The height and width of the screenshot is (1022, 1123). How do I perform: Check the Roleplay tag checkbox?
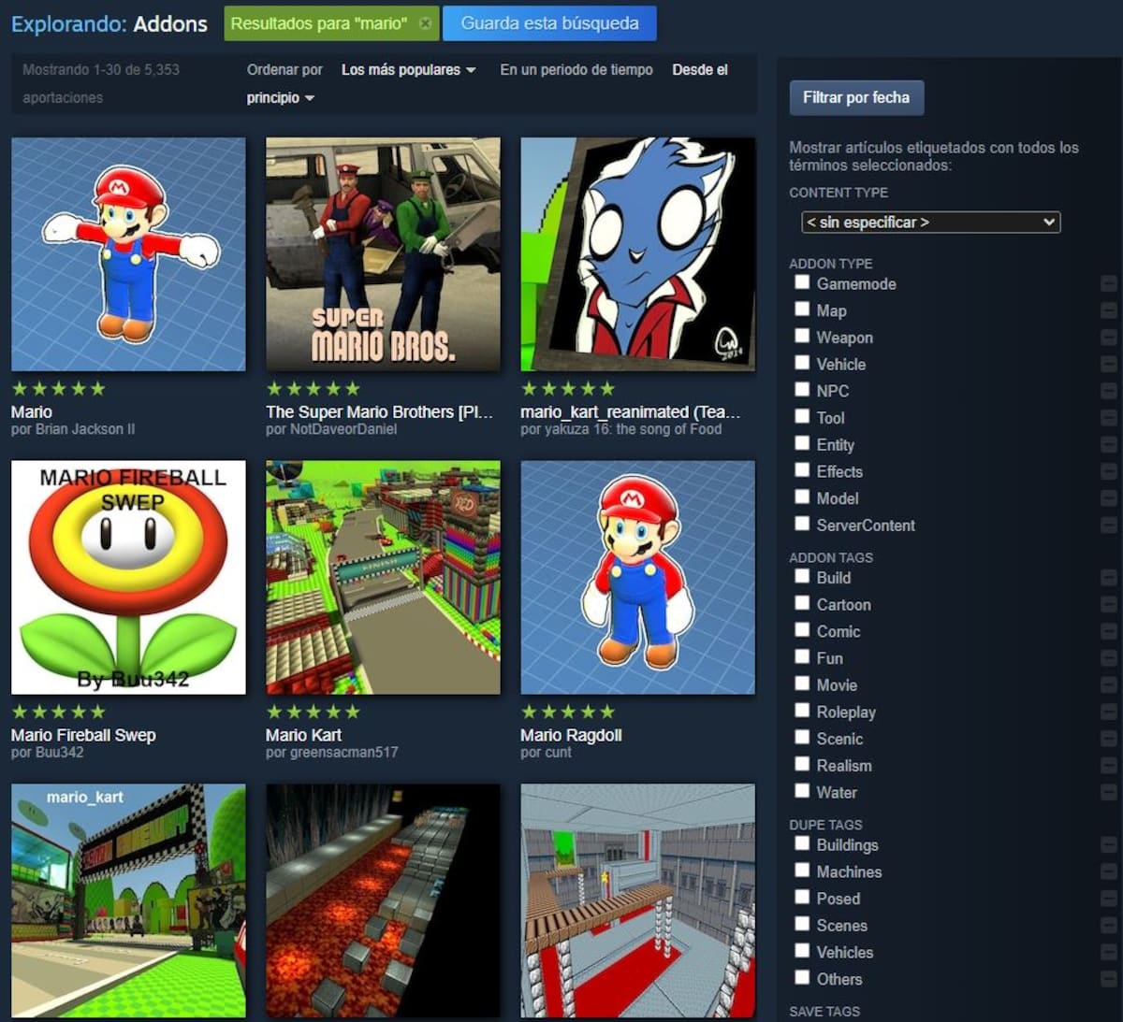point(802,711)
